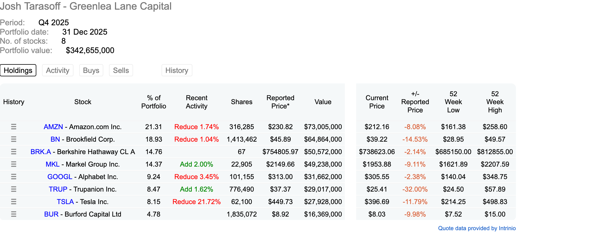
Task: Follow 'Quote data provided by Intrinio' link
Action: click(477, 228)
